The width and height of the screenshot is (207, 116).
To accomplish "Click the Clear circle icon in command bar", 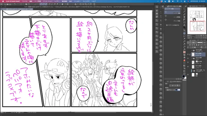I will pyautogui.click(x=21, y=4).
